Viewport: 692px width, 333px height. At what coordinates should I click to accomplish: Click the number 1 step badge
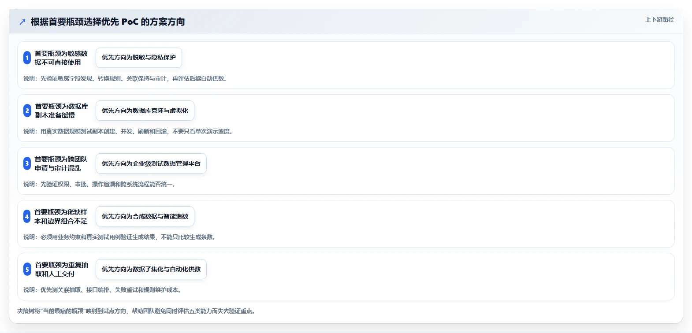pos(27,58)
